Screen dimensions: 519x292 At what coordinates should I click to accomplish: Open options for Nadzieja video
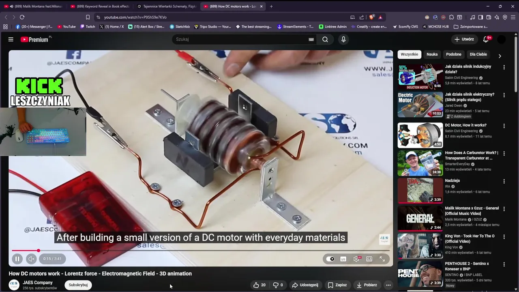tap(504, 181)
